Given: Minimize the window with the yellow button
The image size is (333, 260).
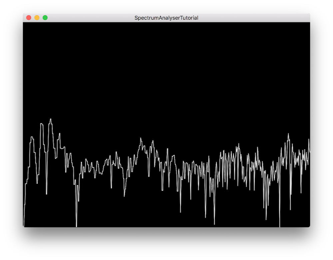Looking at the screenshot, I should (37, 18).
